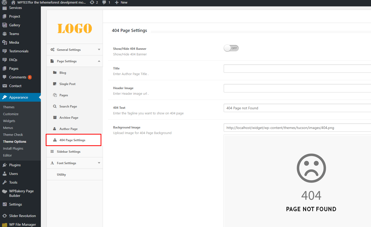Toggle the Show/Hide 404 Banner switch
Screen dimensions: 371x227
pos(231,48)
